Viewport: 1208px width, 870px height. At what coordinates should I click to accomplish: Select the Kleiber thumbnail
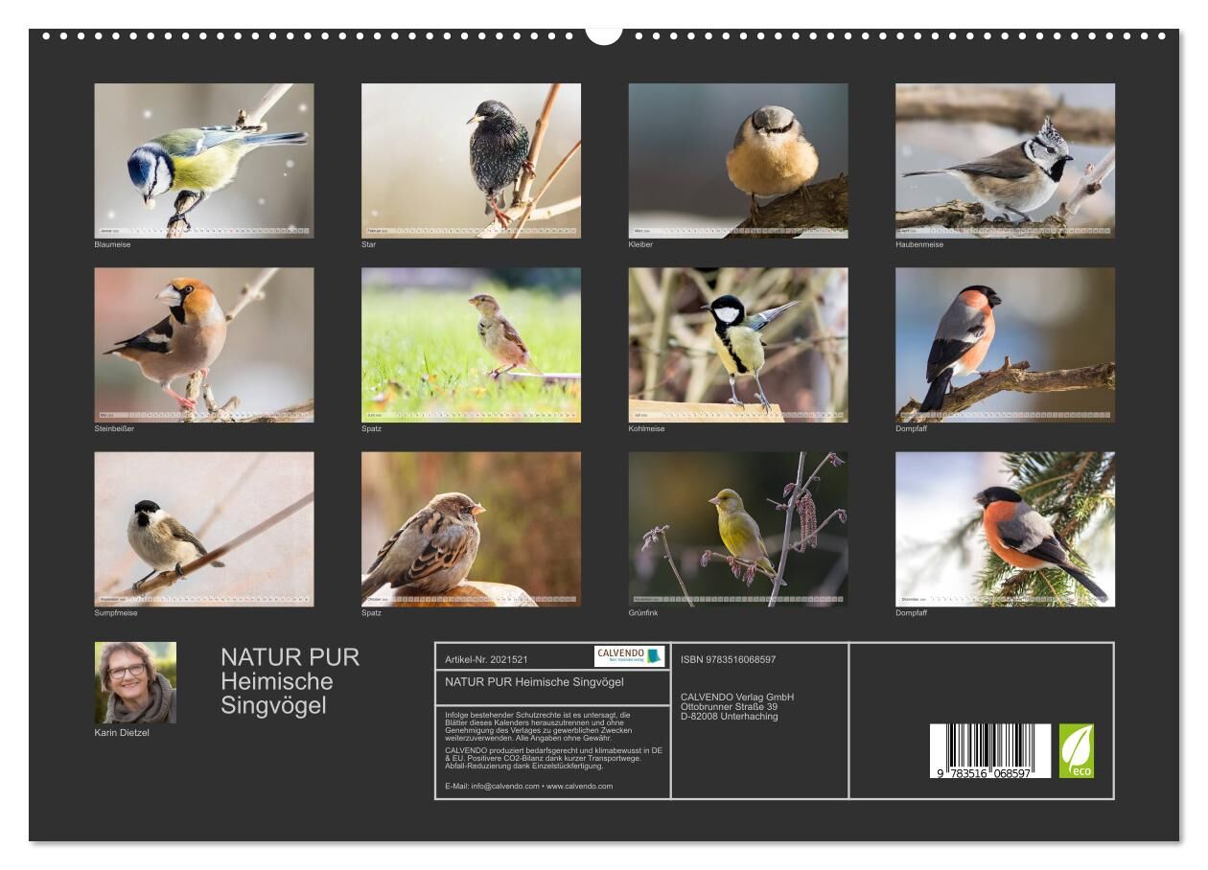737,160
